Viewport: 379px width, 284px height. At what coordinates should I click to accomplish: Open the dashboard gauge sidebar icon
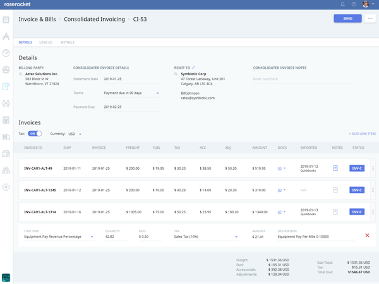pyautogui.click(x=6, y=53)
